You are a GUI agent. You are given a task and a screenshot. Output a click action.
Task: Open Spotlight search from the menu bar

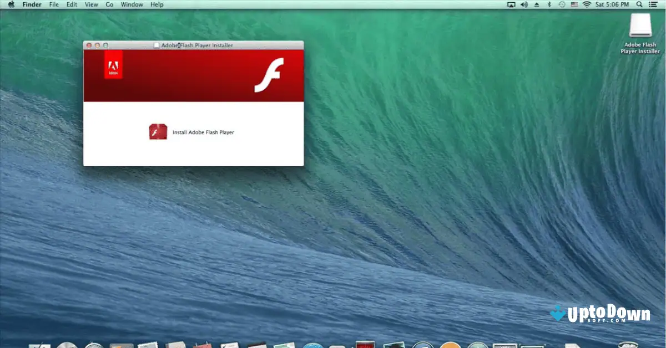click(x=639, y=4)
